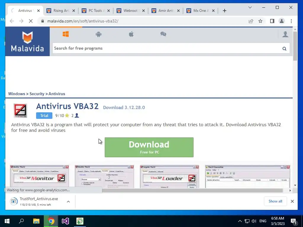
Task: Click the Antivirus VBA32 program logo
Action: [x=20, y=111]
